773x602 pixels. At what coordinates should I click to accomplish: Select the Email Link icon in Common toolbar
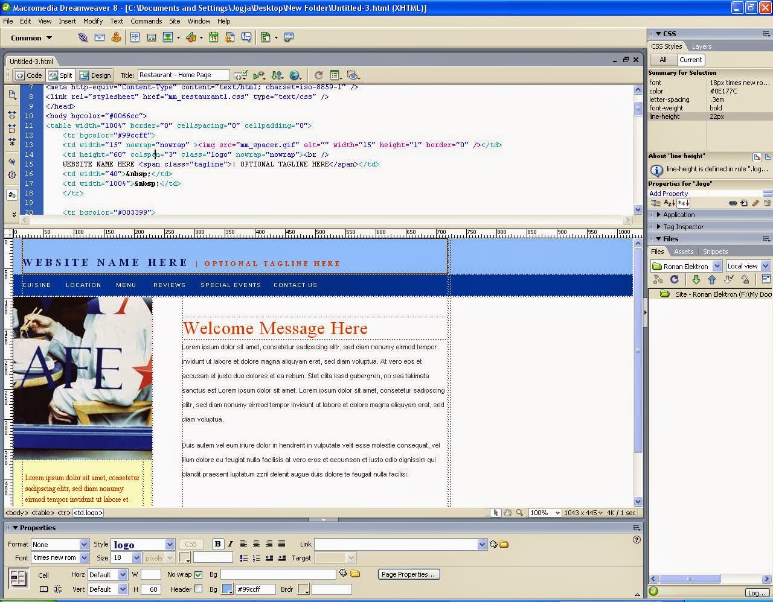(x=99, y=37)
